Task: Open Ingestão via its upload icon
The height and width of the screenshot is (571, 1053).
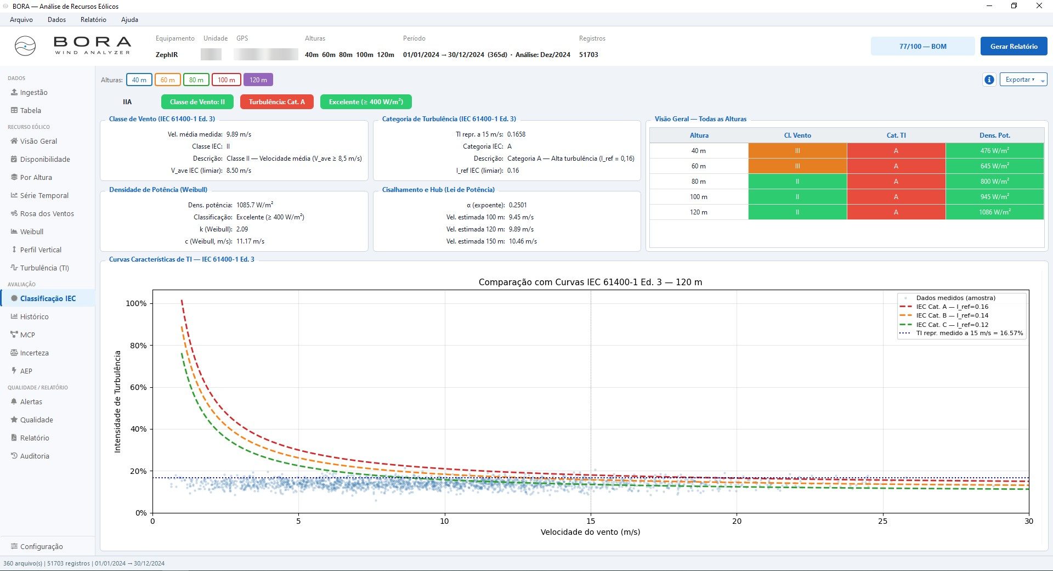Action: (x=14, y=93)
